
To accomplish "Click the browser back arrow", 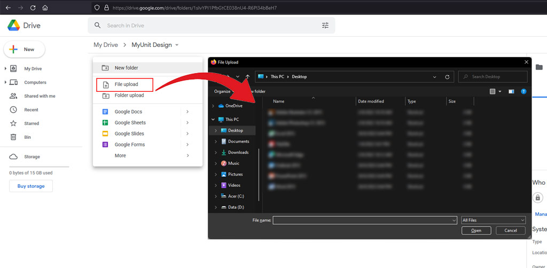I will point(9,7).
